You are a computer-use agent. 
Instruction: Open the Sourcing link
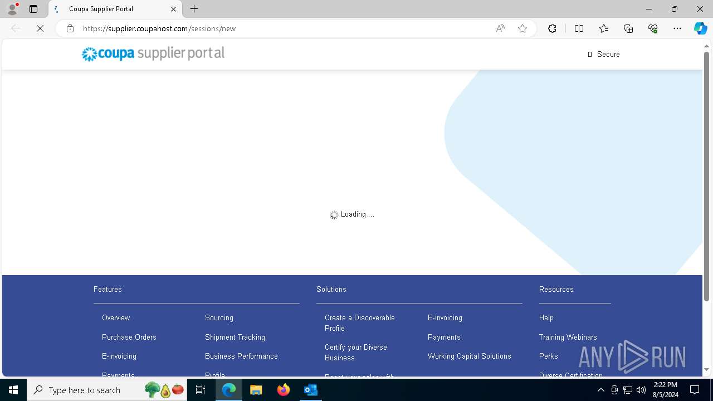pyautogui.click(x=219, y=317)
